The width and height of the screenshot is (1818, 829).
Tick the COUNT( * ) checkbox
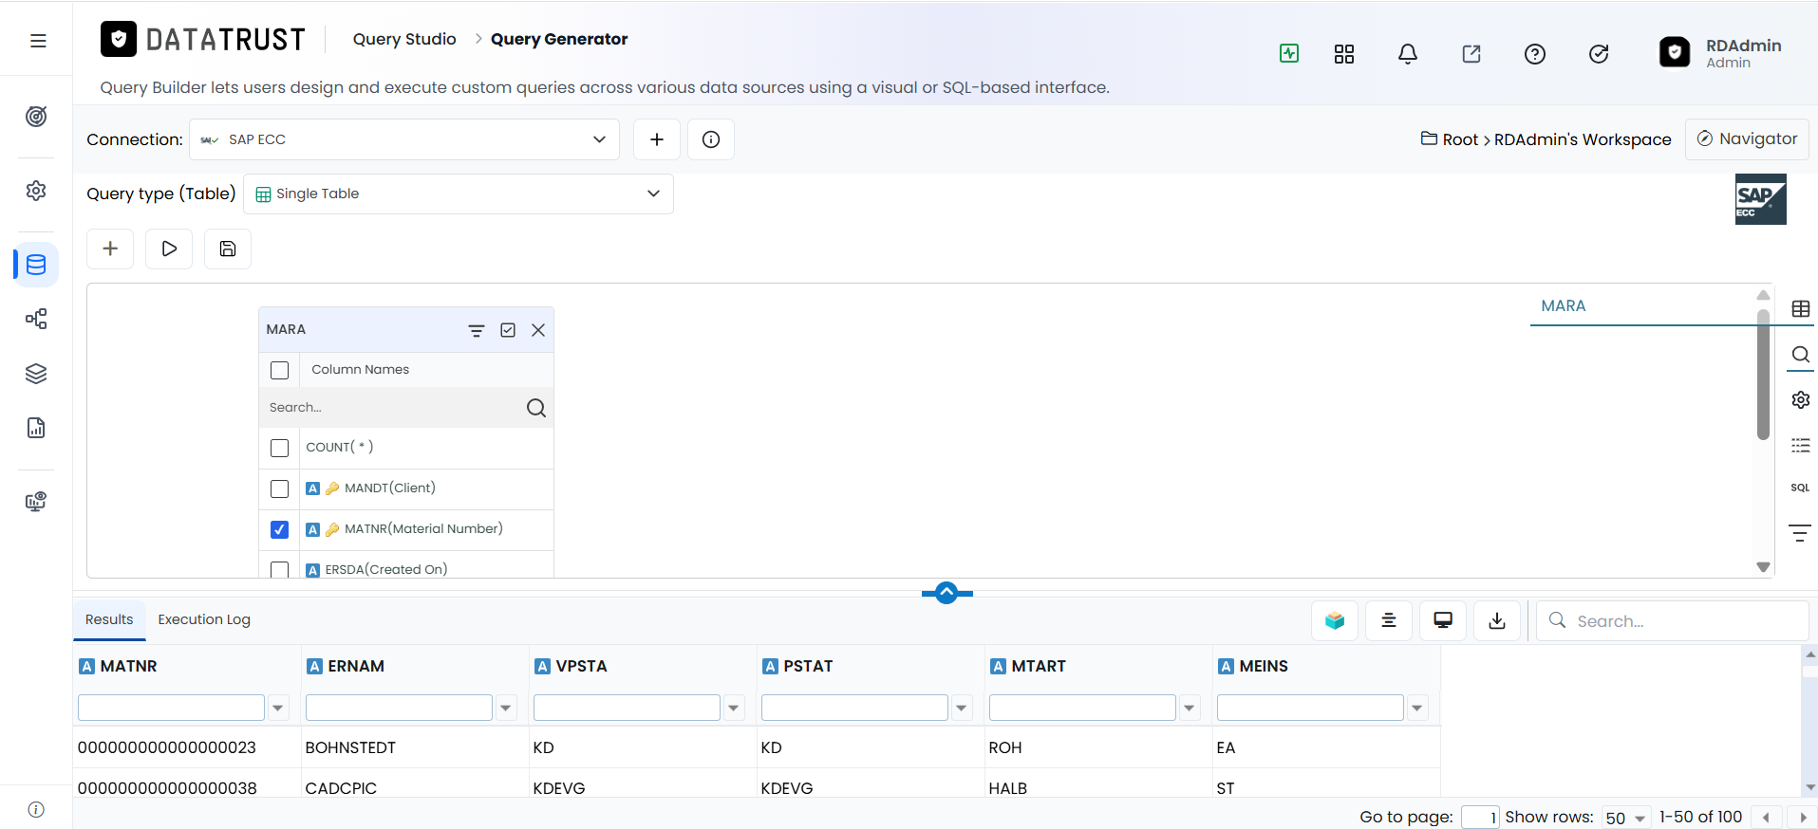click(x=279, y=448)
